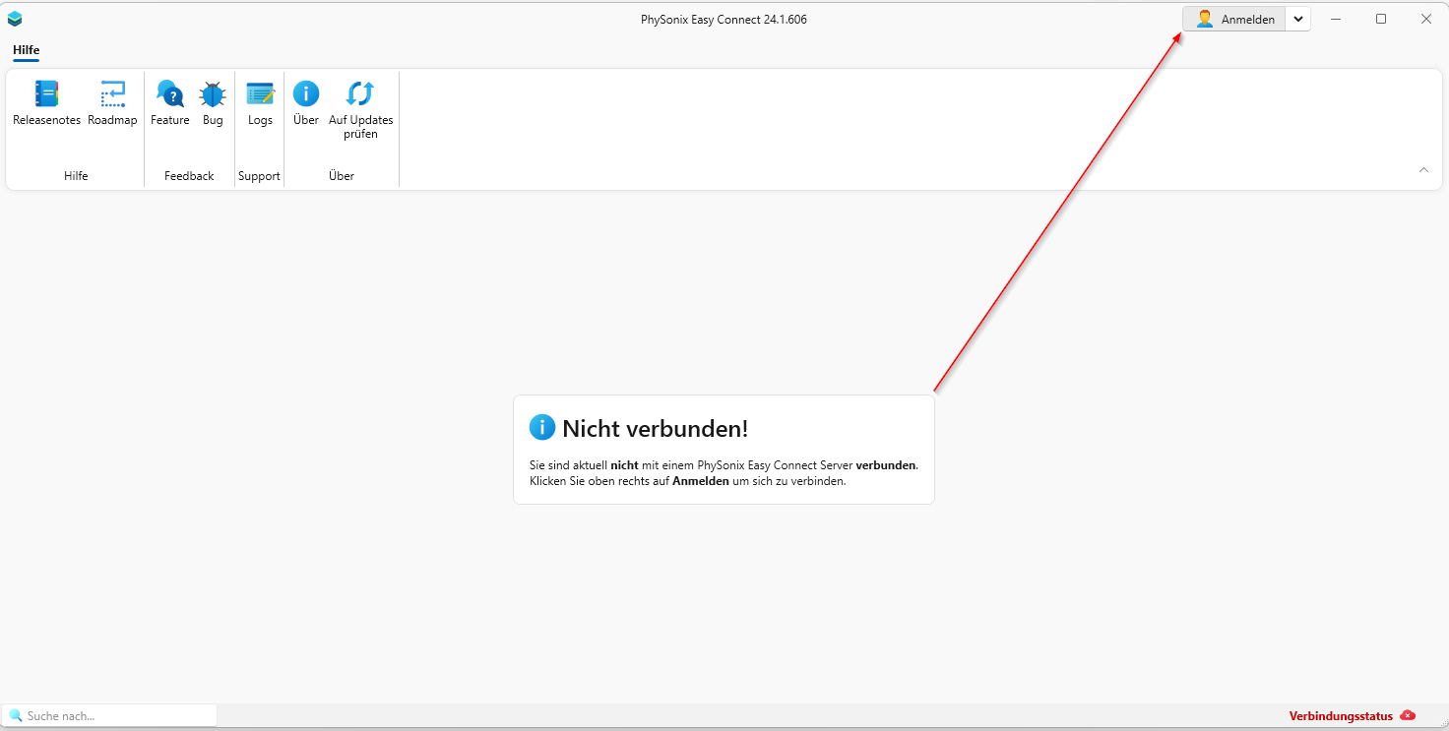Click the Roadmap icon

coord(112,94)
